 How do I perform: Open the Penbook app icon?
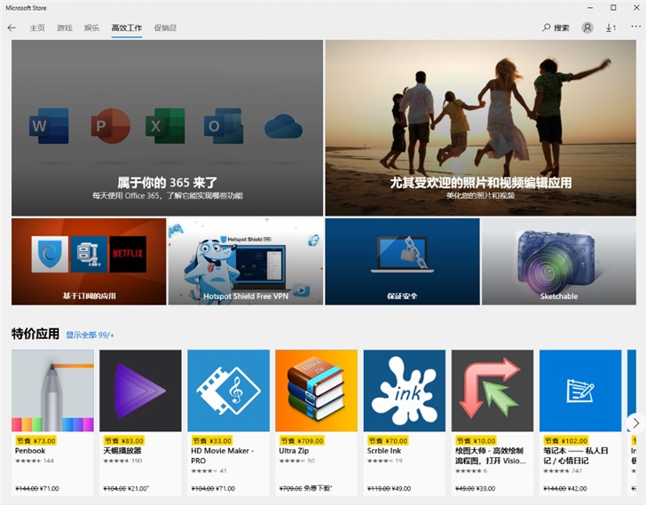tap(52, 391)
